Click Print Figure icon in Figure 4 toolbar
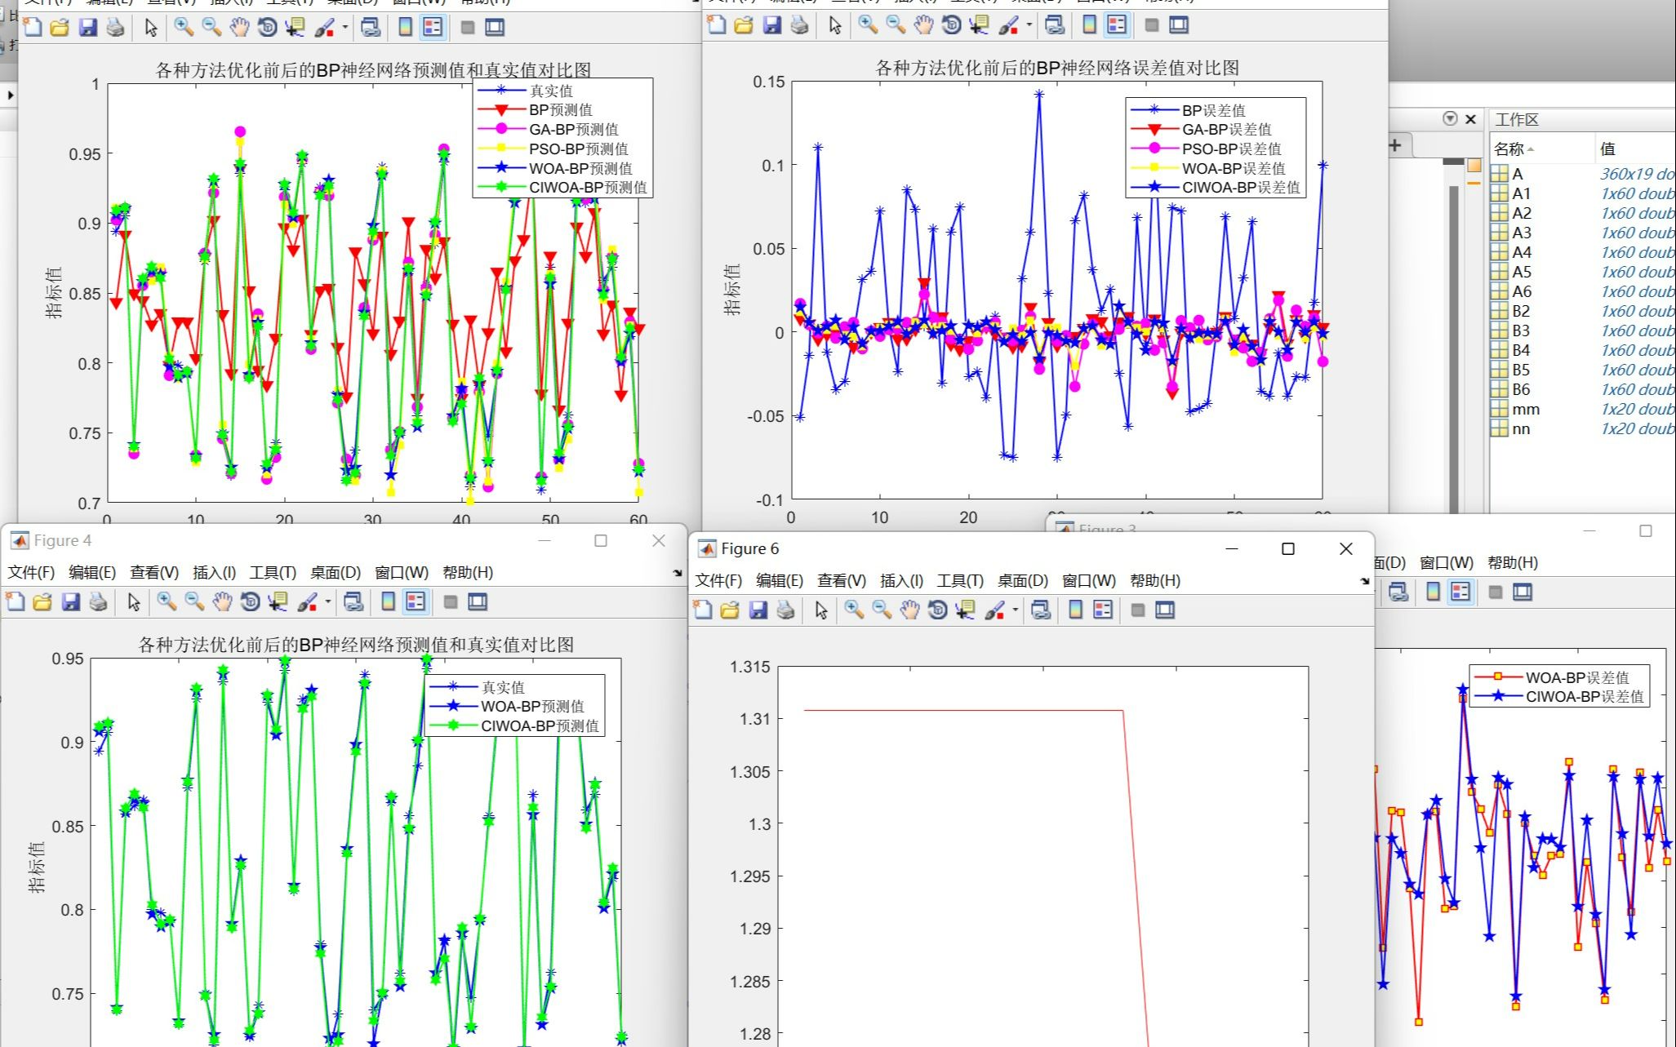The image size is (1676, 1047). point(98,602)
